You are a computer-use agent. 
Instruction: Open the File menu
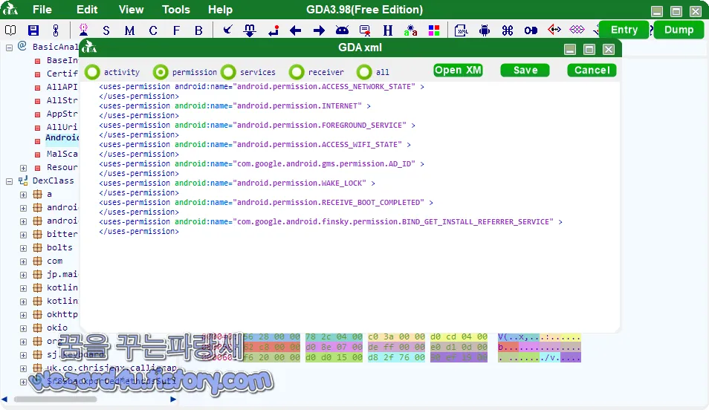tap(42, 10)
